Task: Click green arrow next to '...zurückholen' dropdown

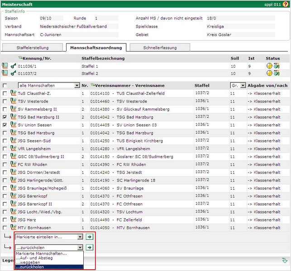Action: [x=90, y=247]
